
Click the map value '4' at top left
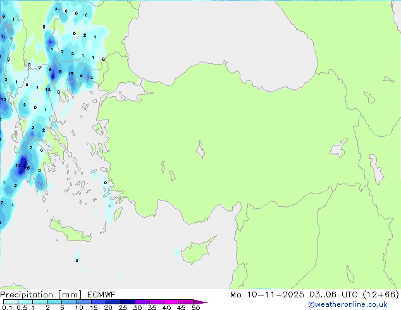(x=56, y=9)
